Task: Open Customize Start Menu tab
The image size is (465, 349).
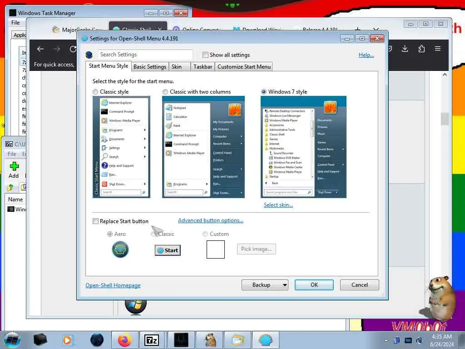Action: (x=244, y=67)
